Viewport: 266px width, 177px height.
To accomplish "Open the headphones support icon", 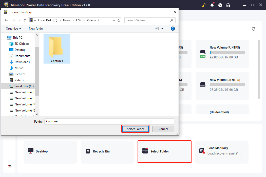I will (228, 5).
